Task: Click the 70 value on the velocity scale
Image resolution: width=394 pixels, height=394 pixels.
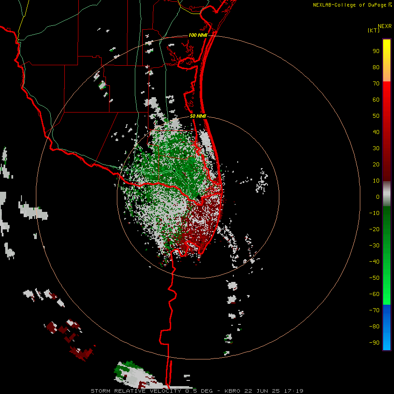Action: click(376, 84)
